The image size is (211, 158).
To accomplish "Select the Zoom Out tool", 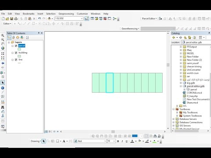I will click(3, 39).
